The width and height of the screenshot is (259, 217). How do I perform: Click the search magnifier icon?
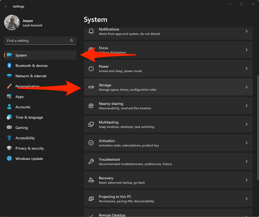point(72,41)
